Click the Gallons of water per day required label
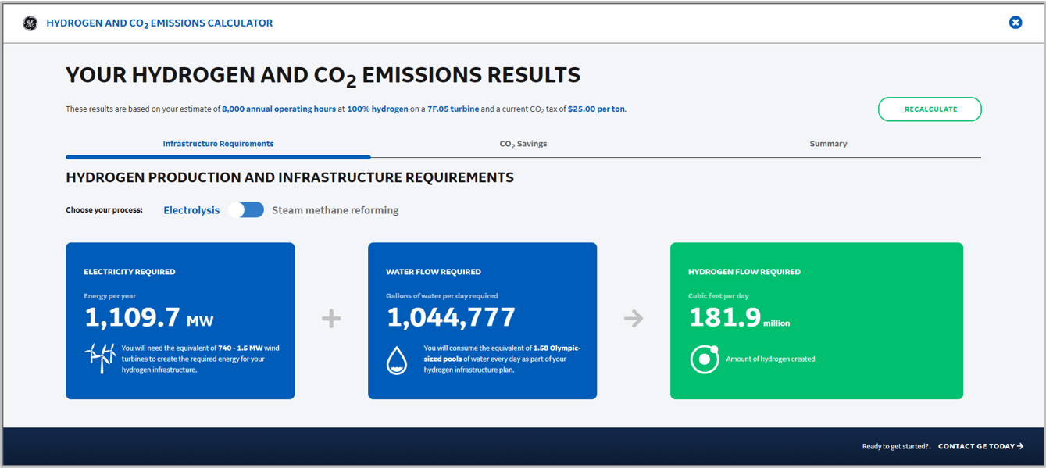This screenshot has height=468, width=1046. tap(442, 296)
